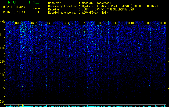Select the A504HB(yagi 4el) antenna text

tap(95, 13)
